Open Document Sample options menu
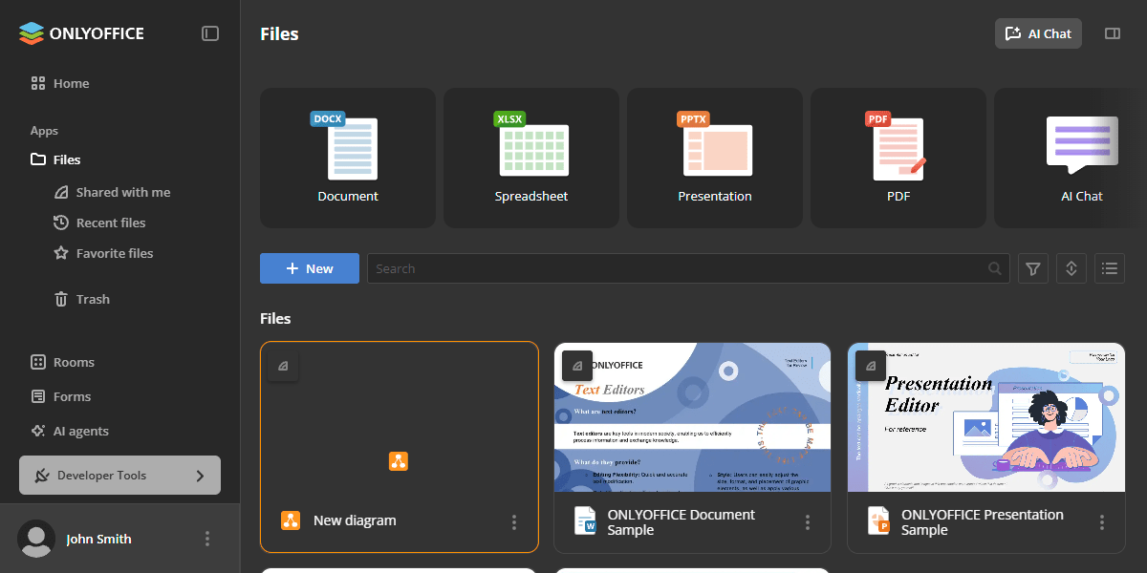Image resolution: width=1147 pixels, height=573 pixels. [808, 522]
